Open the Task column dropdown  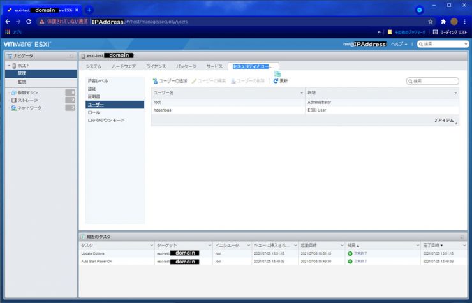coord(151,246)
